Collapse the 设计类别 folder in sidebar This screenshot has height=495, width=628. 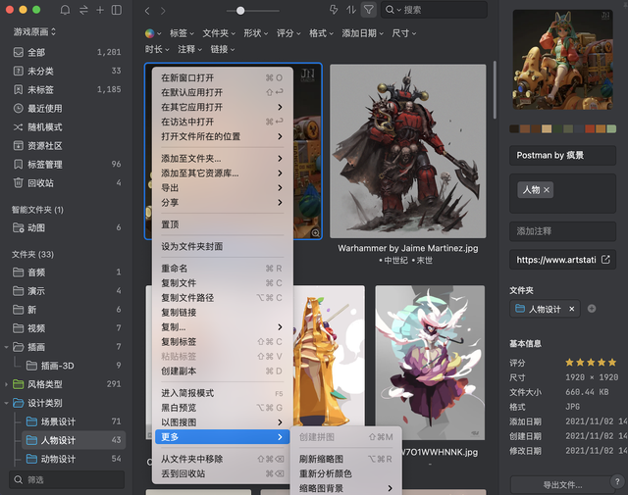point(8,403)
